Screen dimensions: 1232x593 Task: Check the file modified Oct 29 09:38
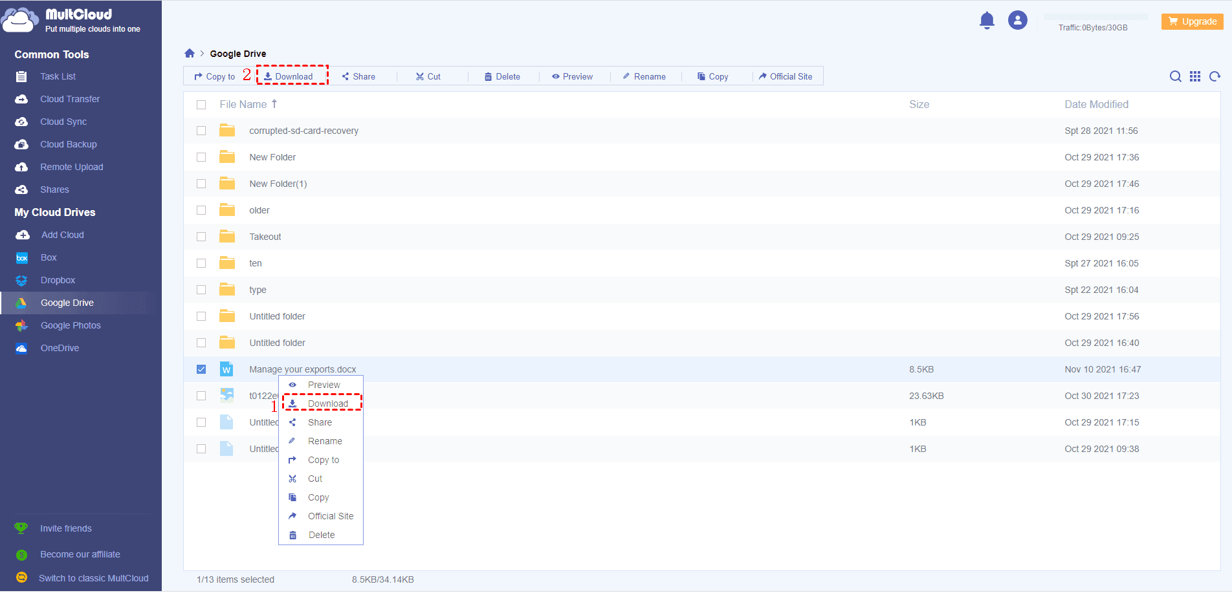[x=201, y=449]
